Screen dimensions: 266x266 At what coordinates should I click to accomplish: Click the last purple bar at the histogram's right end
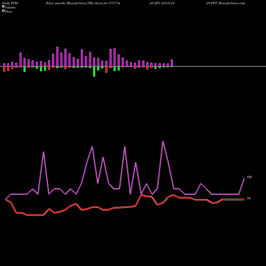coord(172,63)
